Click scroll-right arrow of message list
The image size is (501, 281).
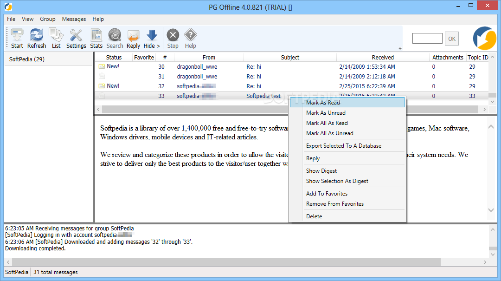coord(484,109)
